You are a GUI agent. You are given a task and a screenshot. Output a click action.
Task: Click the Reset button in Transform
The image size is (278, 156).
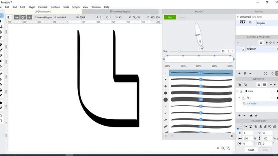pyautogui.click(x=251, y=150)
